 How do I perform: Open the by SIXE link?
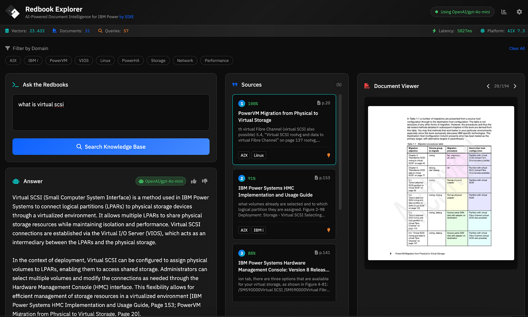127,17
